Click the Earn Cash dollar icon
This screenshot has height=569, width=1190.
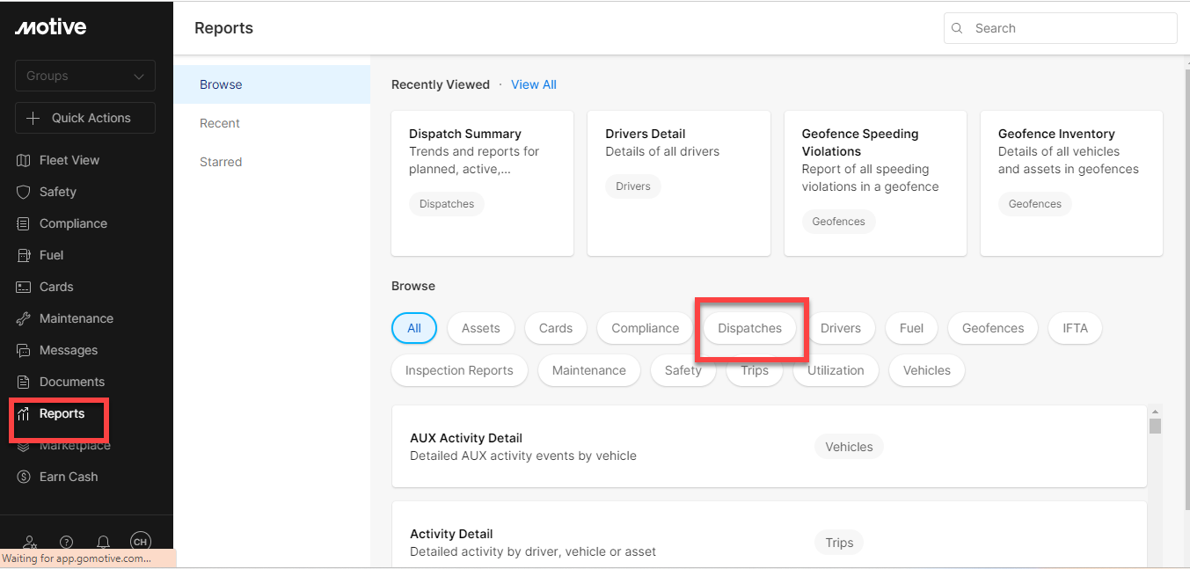tap(24, 477)
